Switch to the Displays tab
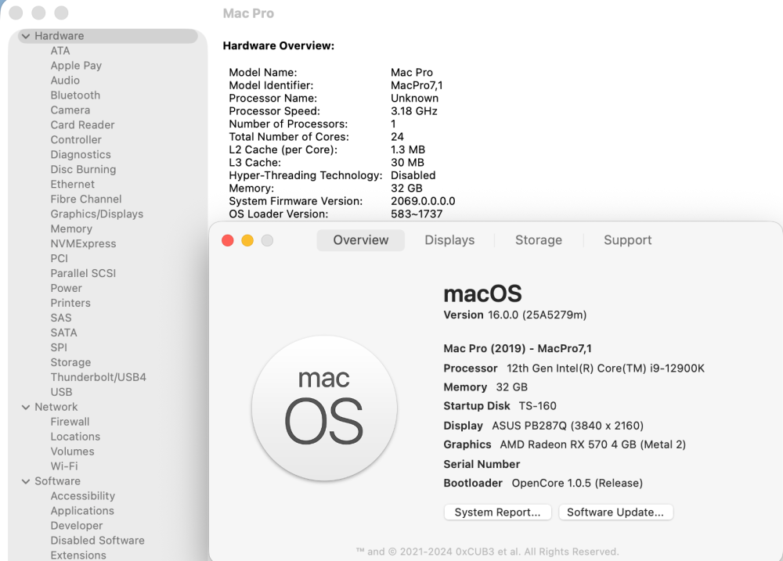Viewport: 783px width, 561px height. [x=449, y=240]
